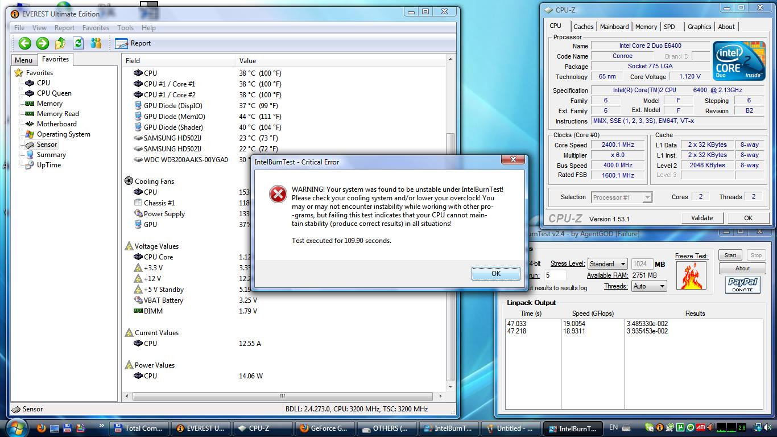Click OK button in CPU-Z window
Viewport: 777px width, 437px height.
pyautogui.click(x=748, y=218)
